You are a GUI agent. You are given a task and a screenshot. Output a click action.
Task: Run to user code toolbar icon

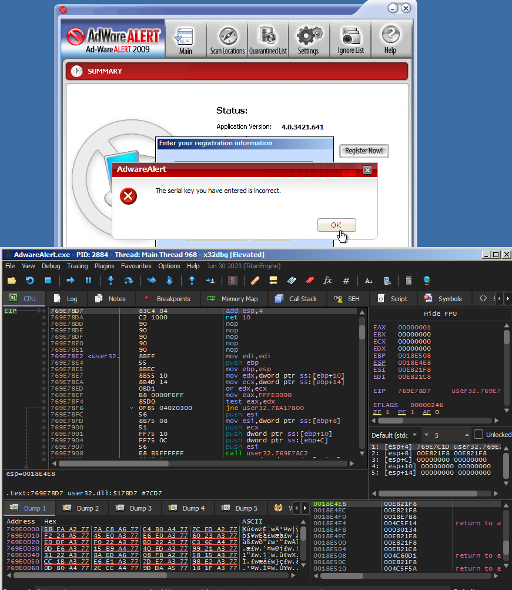210,281
